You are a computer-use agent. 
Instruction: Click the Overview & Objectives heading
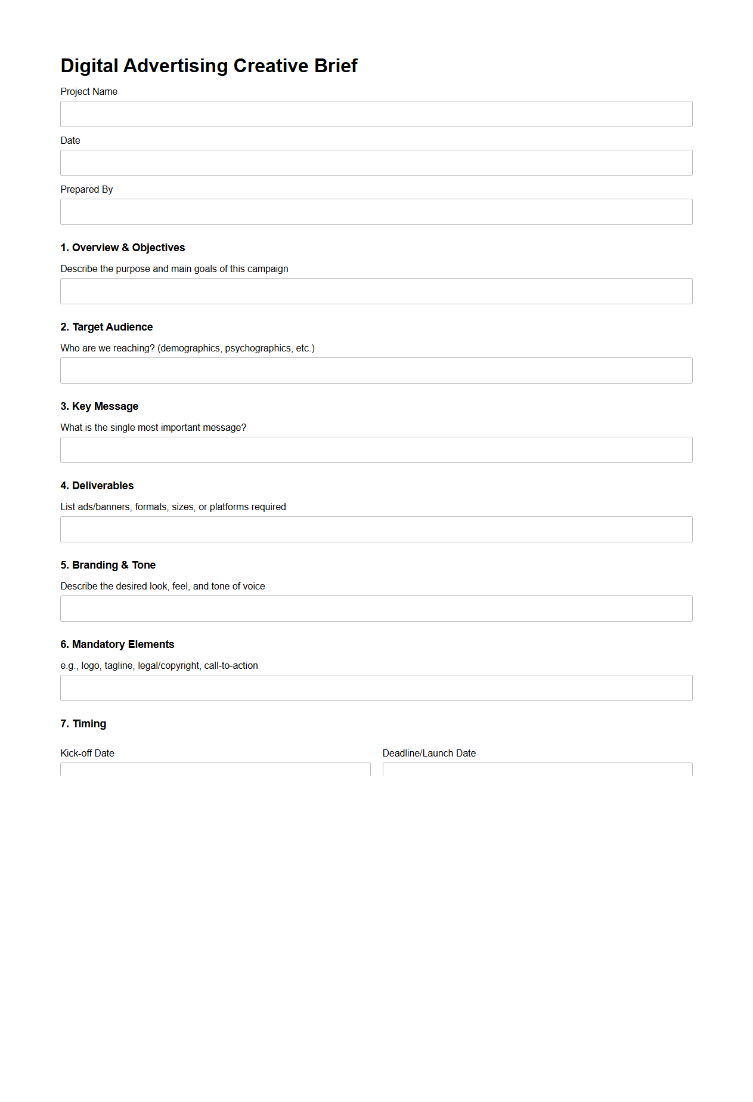tap(122, 248)
